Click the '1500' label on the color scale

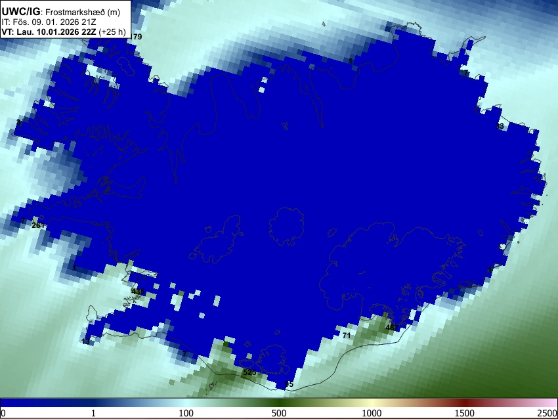click(465, 413)
